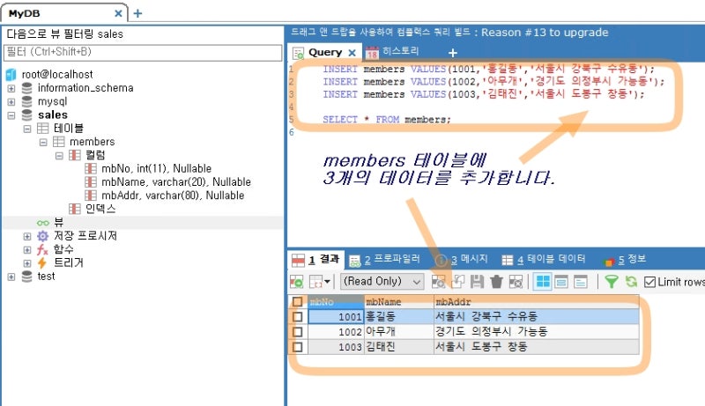The width and height of the screenshot is (705, 406).
Task: Add a new query tab with plus
Action: tap(453, 53)
